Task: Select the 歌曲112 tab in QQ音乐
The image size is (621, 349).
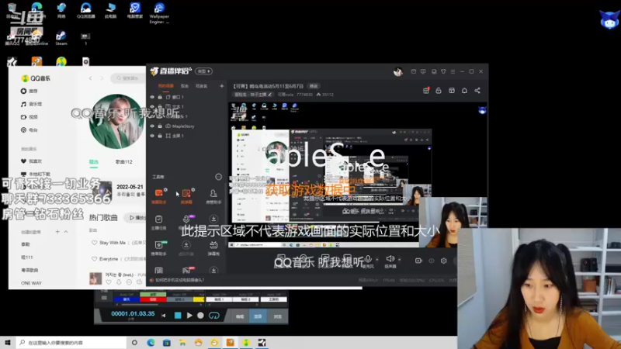Action: (124, 162)
